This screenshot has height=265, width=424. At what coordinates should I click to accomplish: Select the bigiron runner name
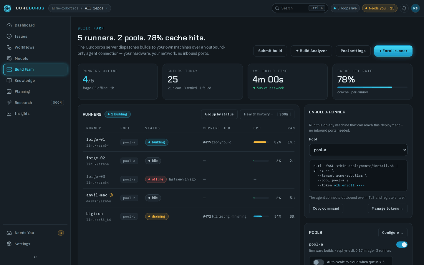click(95, 214)
